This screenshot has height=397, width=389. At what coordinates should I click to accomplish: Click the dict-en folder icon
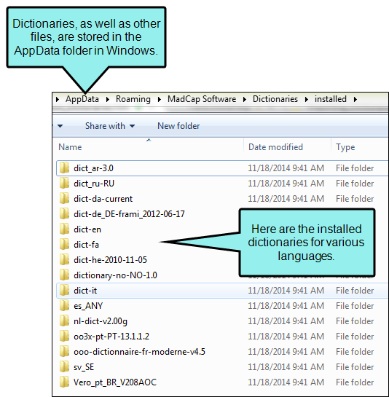point(64,229)
